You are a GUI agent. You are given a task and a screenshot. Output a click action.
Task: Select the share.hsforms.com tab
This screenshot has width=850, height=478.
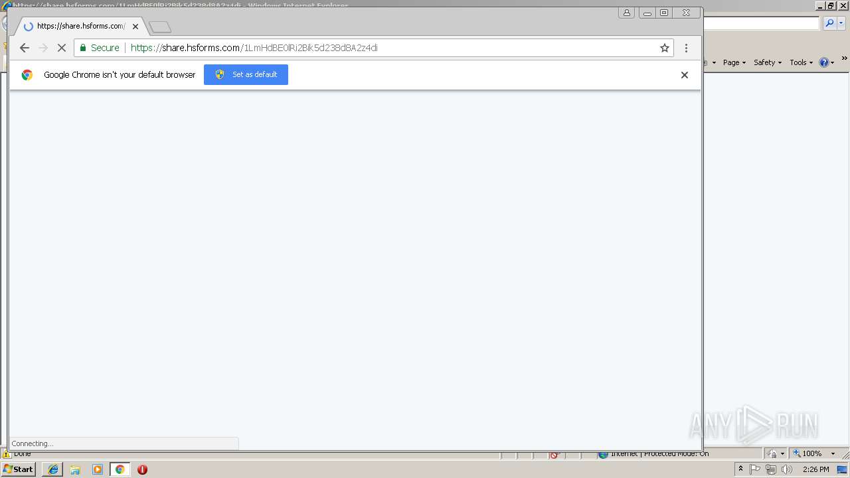point(80,27)
